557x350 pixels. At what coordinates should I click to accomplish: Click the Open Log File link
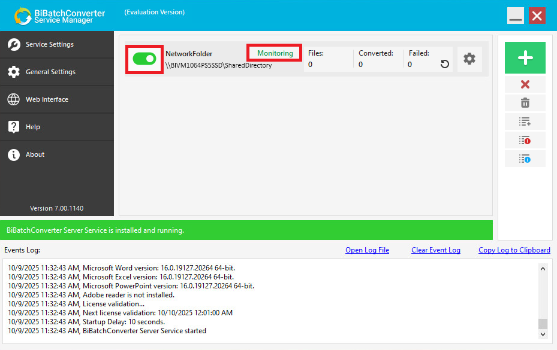(367, 250)
